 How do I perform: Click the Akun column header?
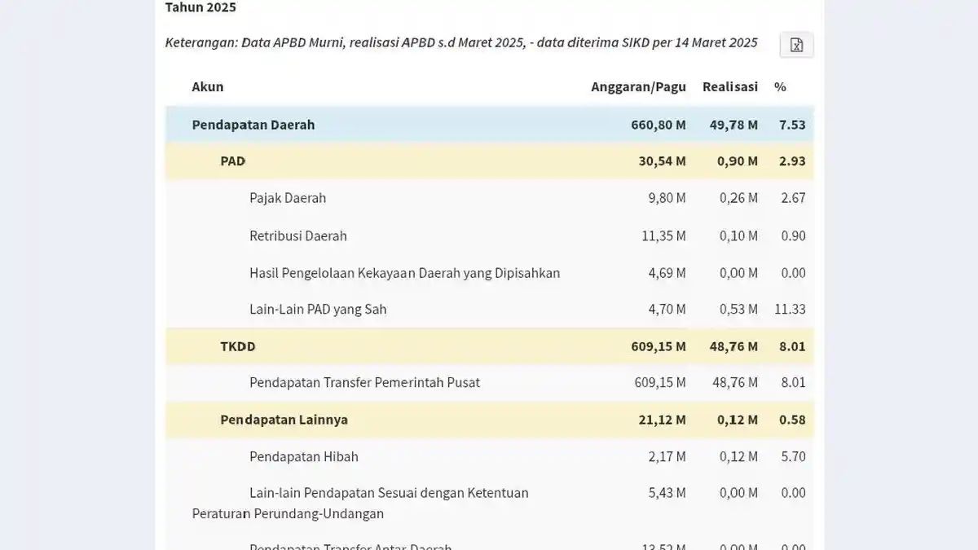point(207,86)
